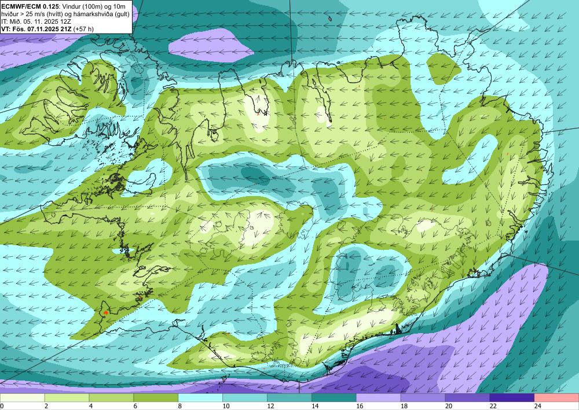Click the legend value "10"
The width and height of the screenshot is (579, 410).
pos(226,406)
